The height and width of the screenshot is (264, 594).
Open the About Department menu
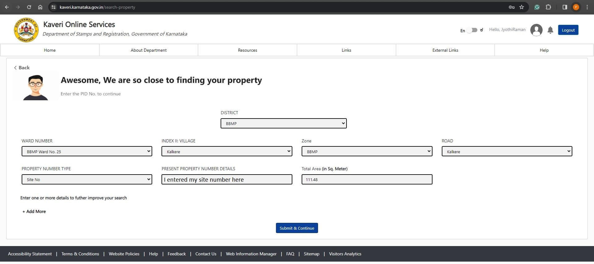point(148,50)
